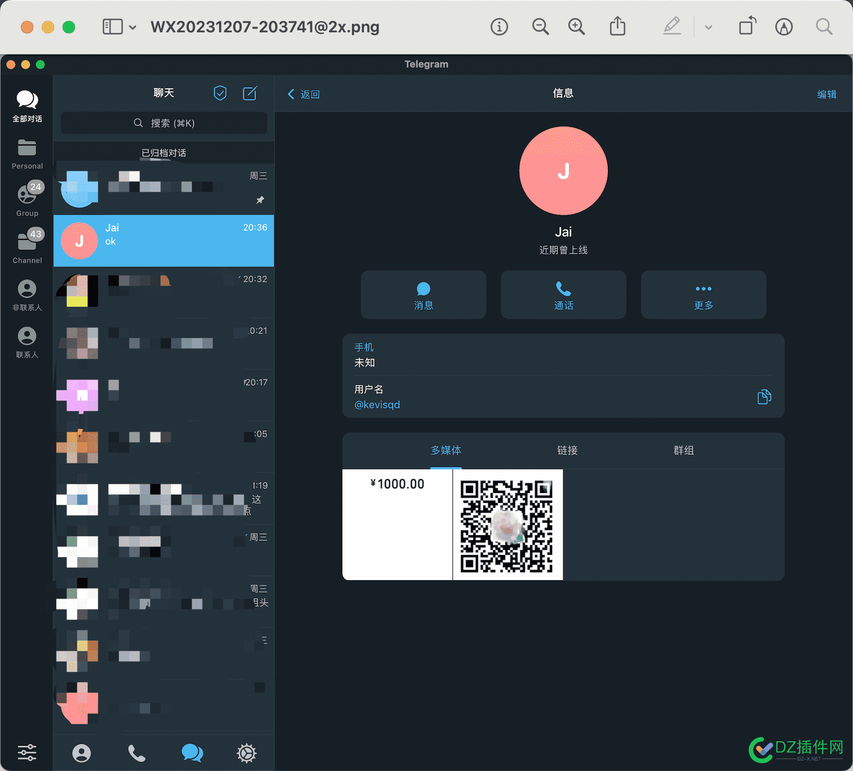The image size is (853, 771).
Task: Open the Group folder with 24 badge
Action: coord(27,200)
